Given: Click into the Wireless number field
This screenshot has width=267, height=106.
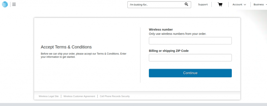Looking at the screenshot, I should (x=190, y=41).
